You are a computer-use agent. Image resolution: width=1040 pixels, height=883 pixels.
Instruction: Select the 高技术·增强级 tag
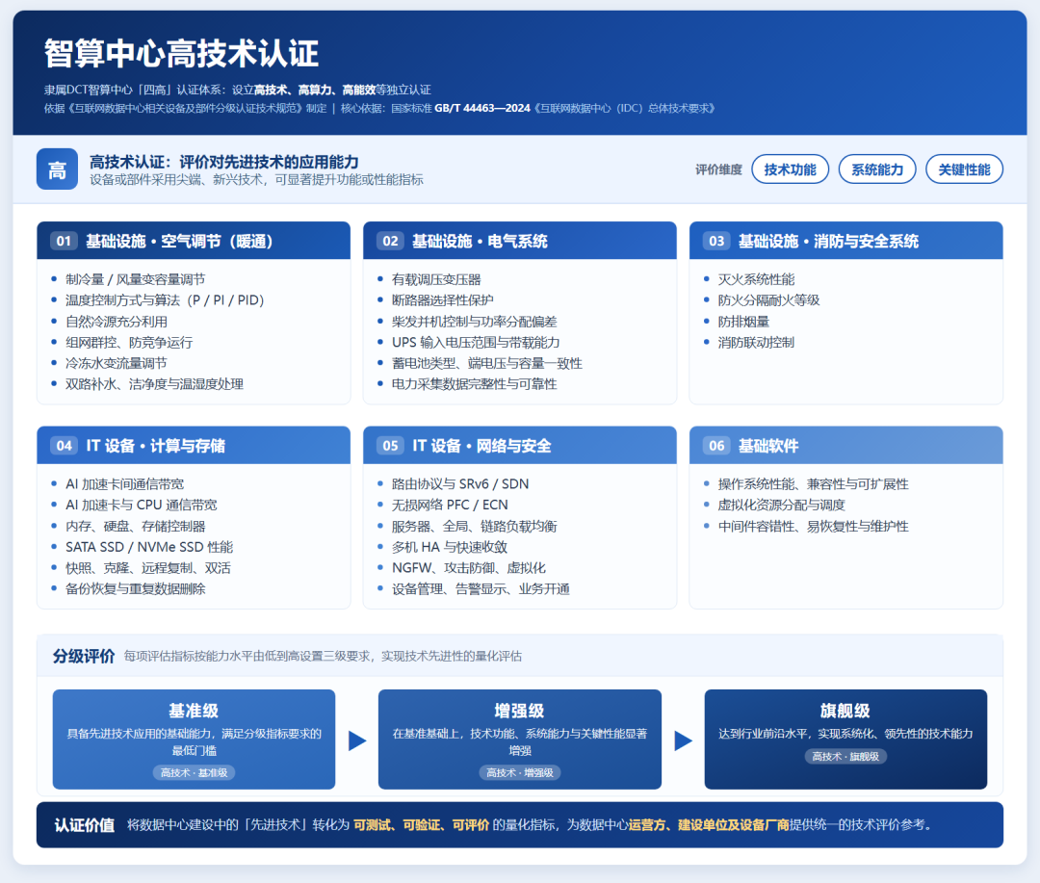click(520, 773)
